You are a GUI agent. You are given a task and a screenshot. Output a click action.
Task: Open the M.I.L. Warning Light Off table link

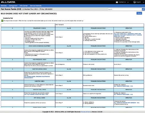pos(128,35)
